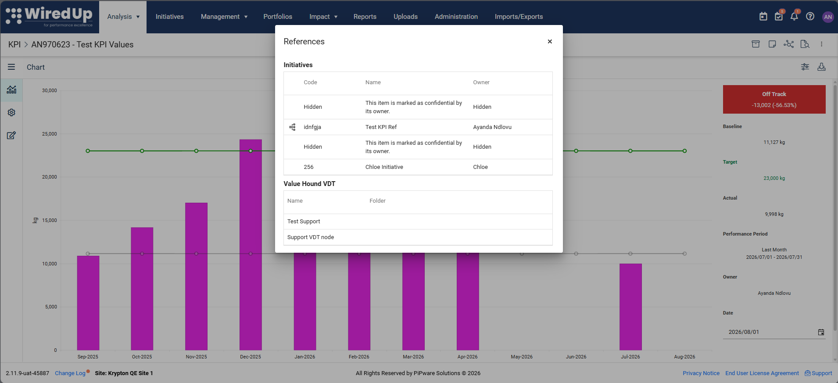The height and width of the screenshot is (383, 838).
Task: Expand the Management dropdown menu
Action: (x=224, y=17)
